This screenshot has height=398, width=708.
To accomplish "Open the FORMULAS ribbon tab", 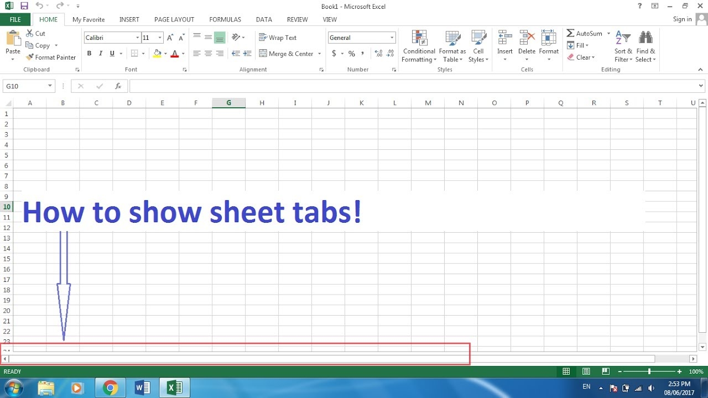I will [225, 19].
